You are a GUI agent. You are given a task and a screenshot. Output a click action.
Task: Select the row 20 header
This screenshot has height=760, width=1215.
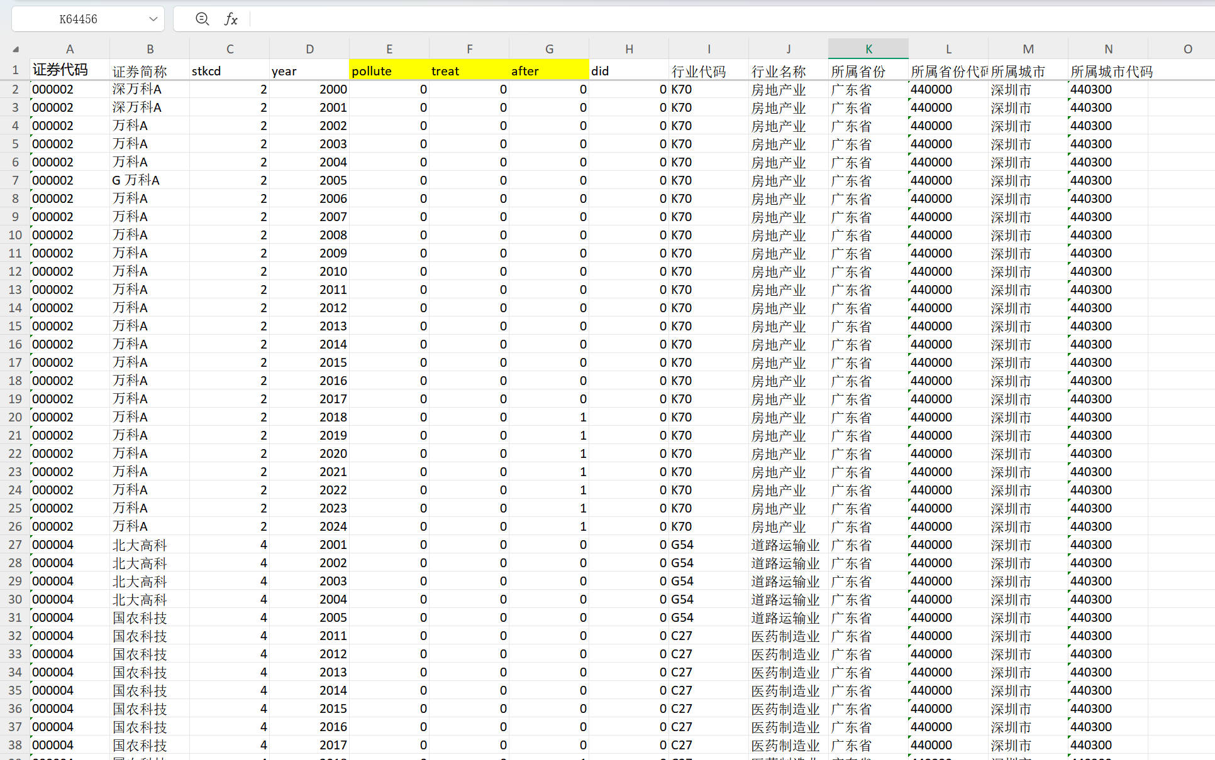(15, 417)
